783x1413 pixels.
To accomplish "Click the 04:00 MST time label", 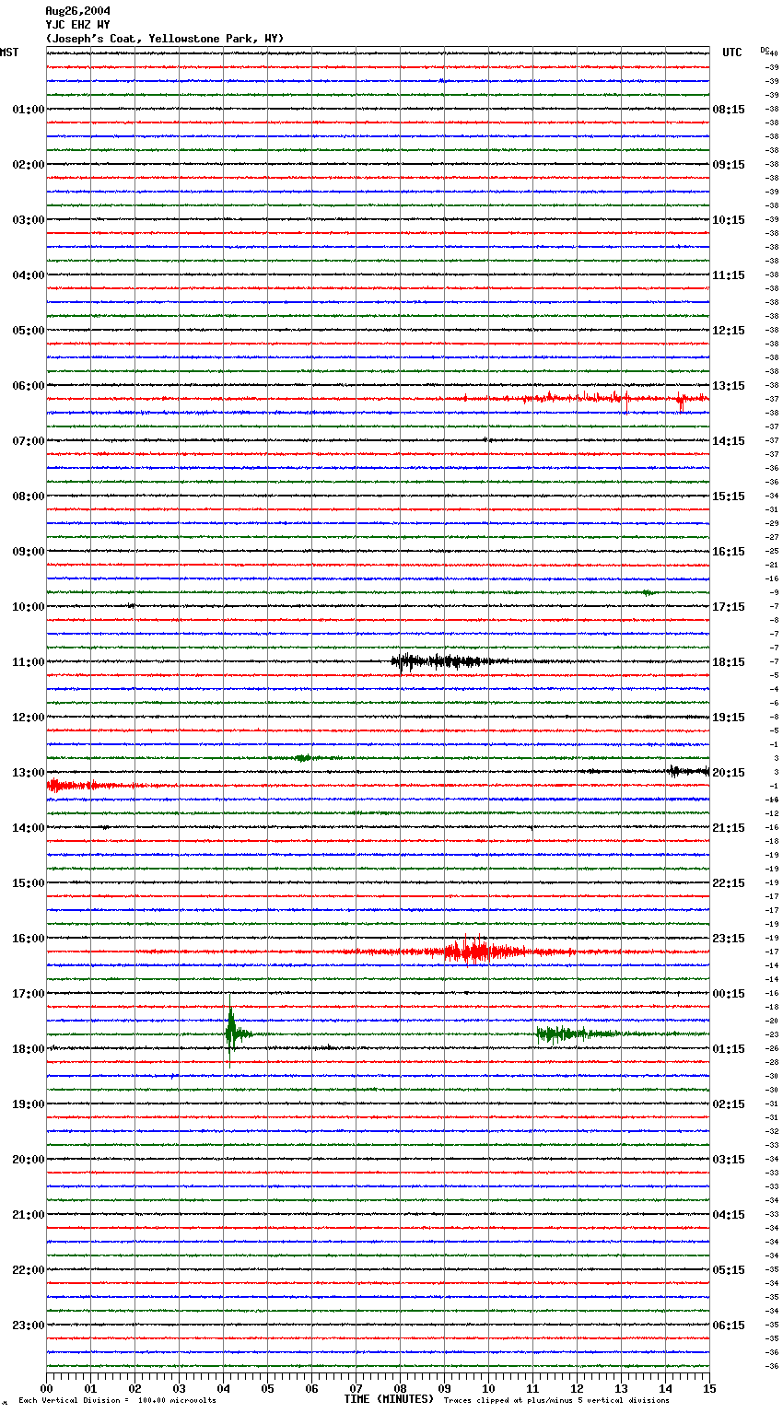I will coord(28,275).
